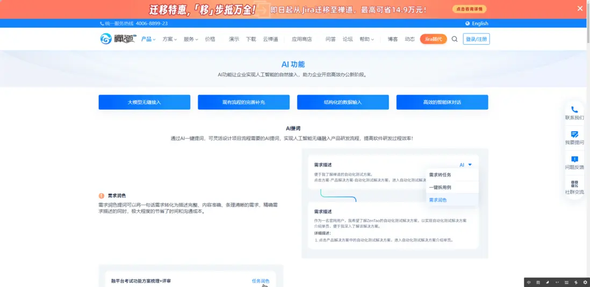Image resolution: width=590 pixels, height=287 pixels.
Task: Click the 中 input mode icon in IME bar
Action: pyautogui.click(x=529, y=282)
